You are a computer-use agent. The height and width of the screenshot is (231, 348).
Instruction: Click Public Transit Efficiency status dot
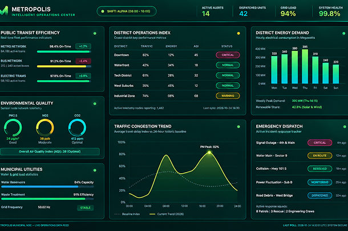pyautogui.click(x=95, y=33)
